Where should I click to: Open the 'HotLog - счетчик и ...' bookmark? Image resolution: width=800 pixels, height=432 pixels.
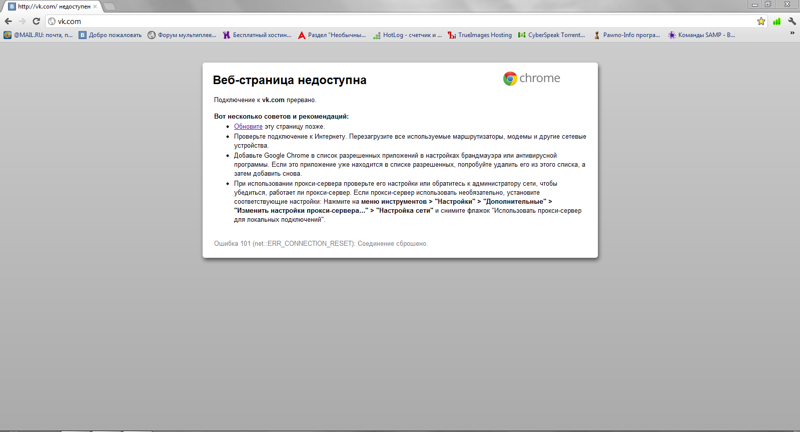coord(407,35)
